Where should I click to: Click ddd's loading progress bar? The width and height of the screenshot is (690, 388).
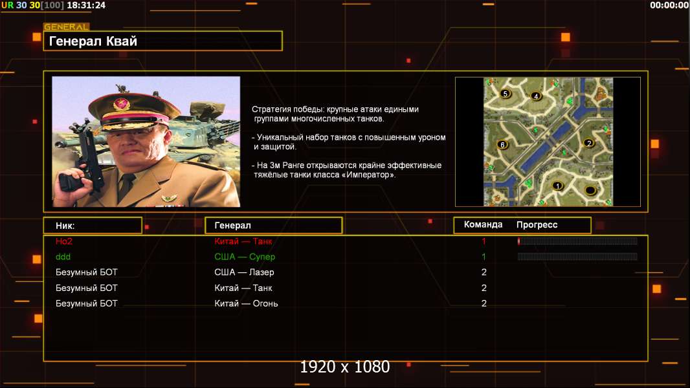[577, 256]
